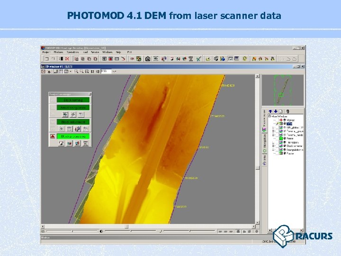Viewport: 341px width, 256px height.
Task: Toggle visibility of Triangulation layer
Action: (x=285, y=149)
